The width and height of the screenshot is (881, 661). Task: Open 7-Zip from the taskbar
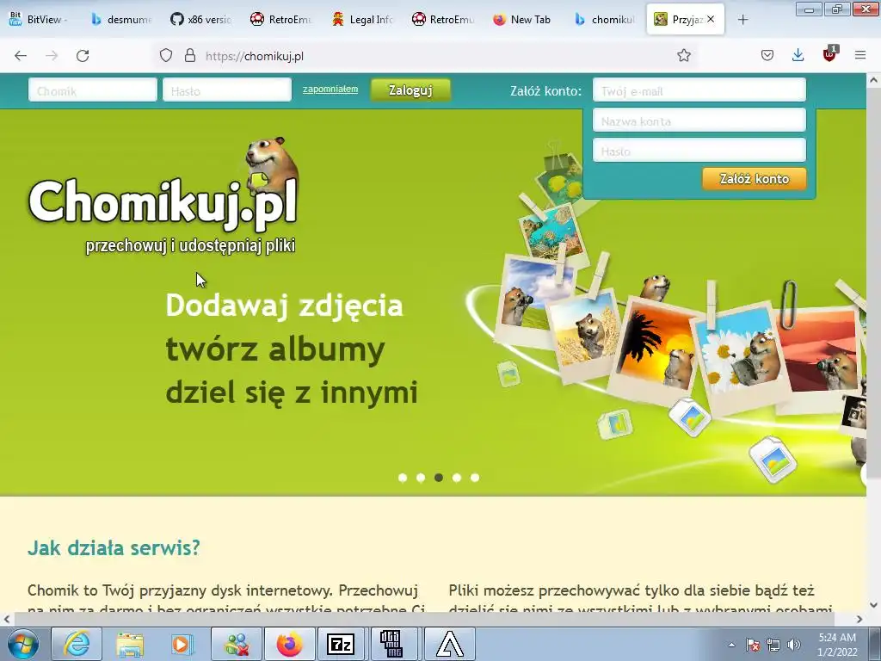(341, 644)
